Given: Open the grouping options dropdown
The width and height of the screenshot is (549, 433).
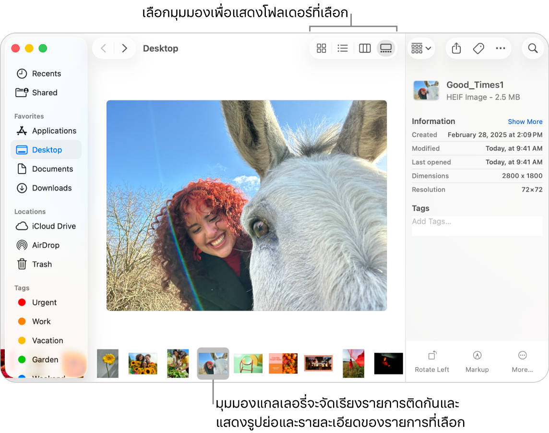Looking at the screenshot, I should [x=421, y=48].
